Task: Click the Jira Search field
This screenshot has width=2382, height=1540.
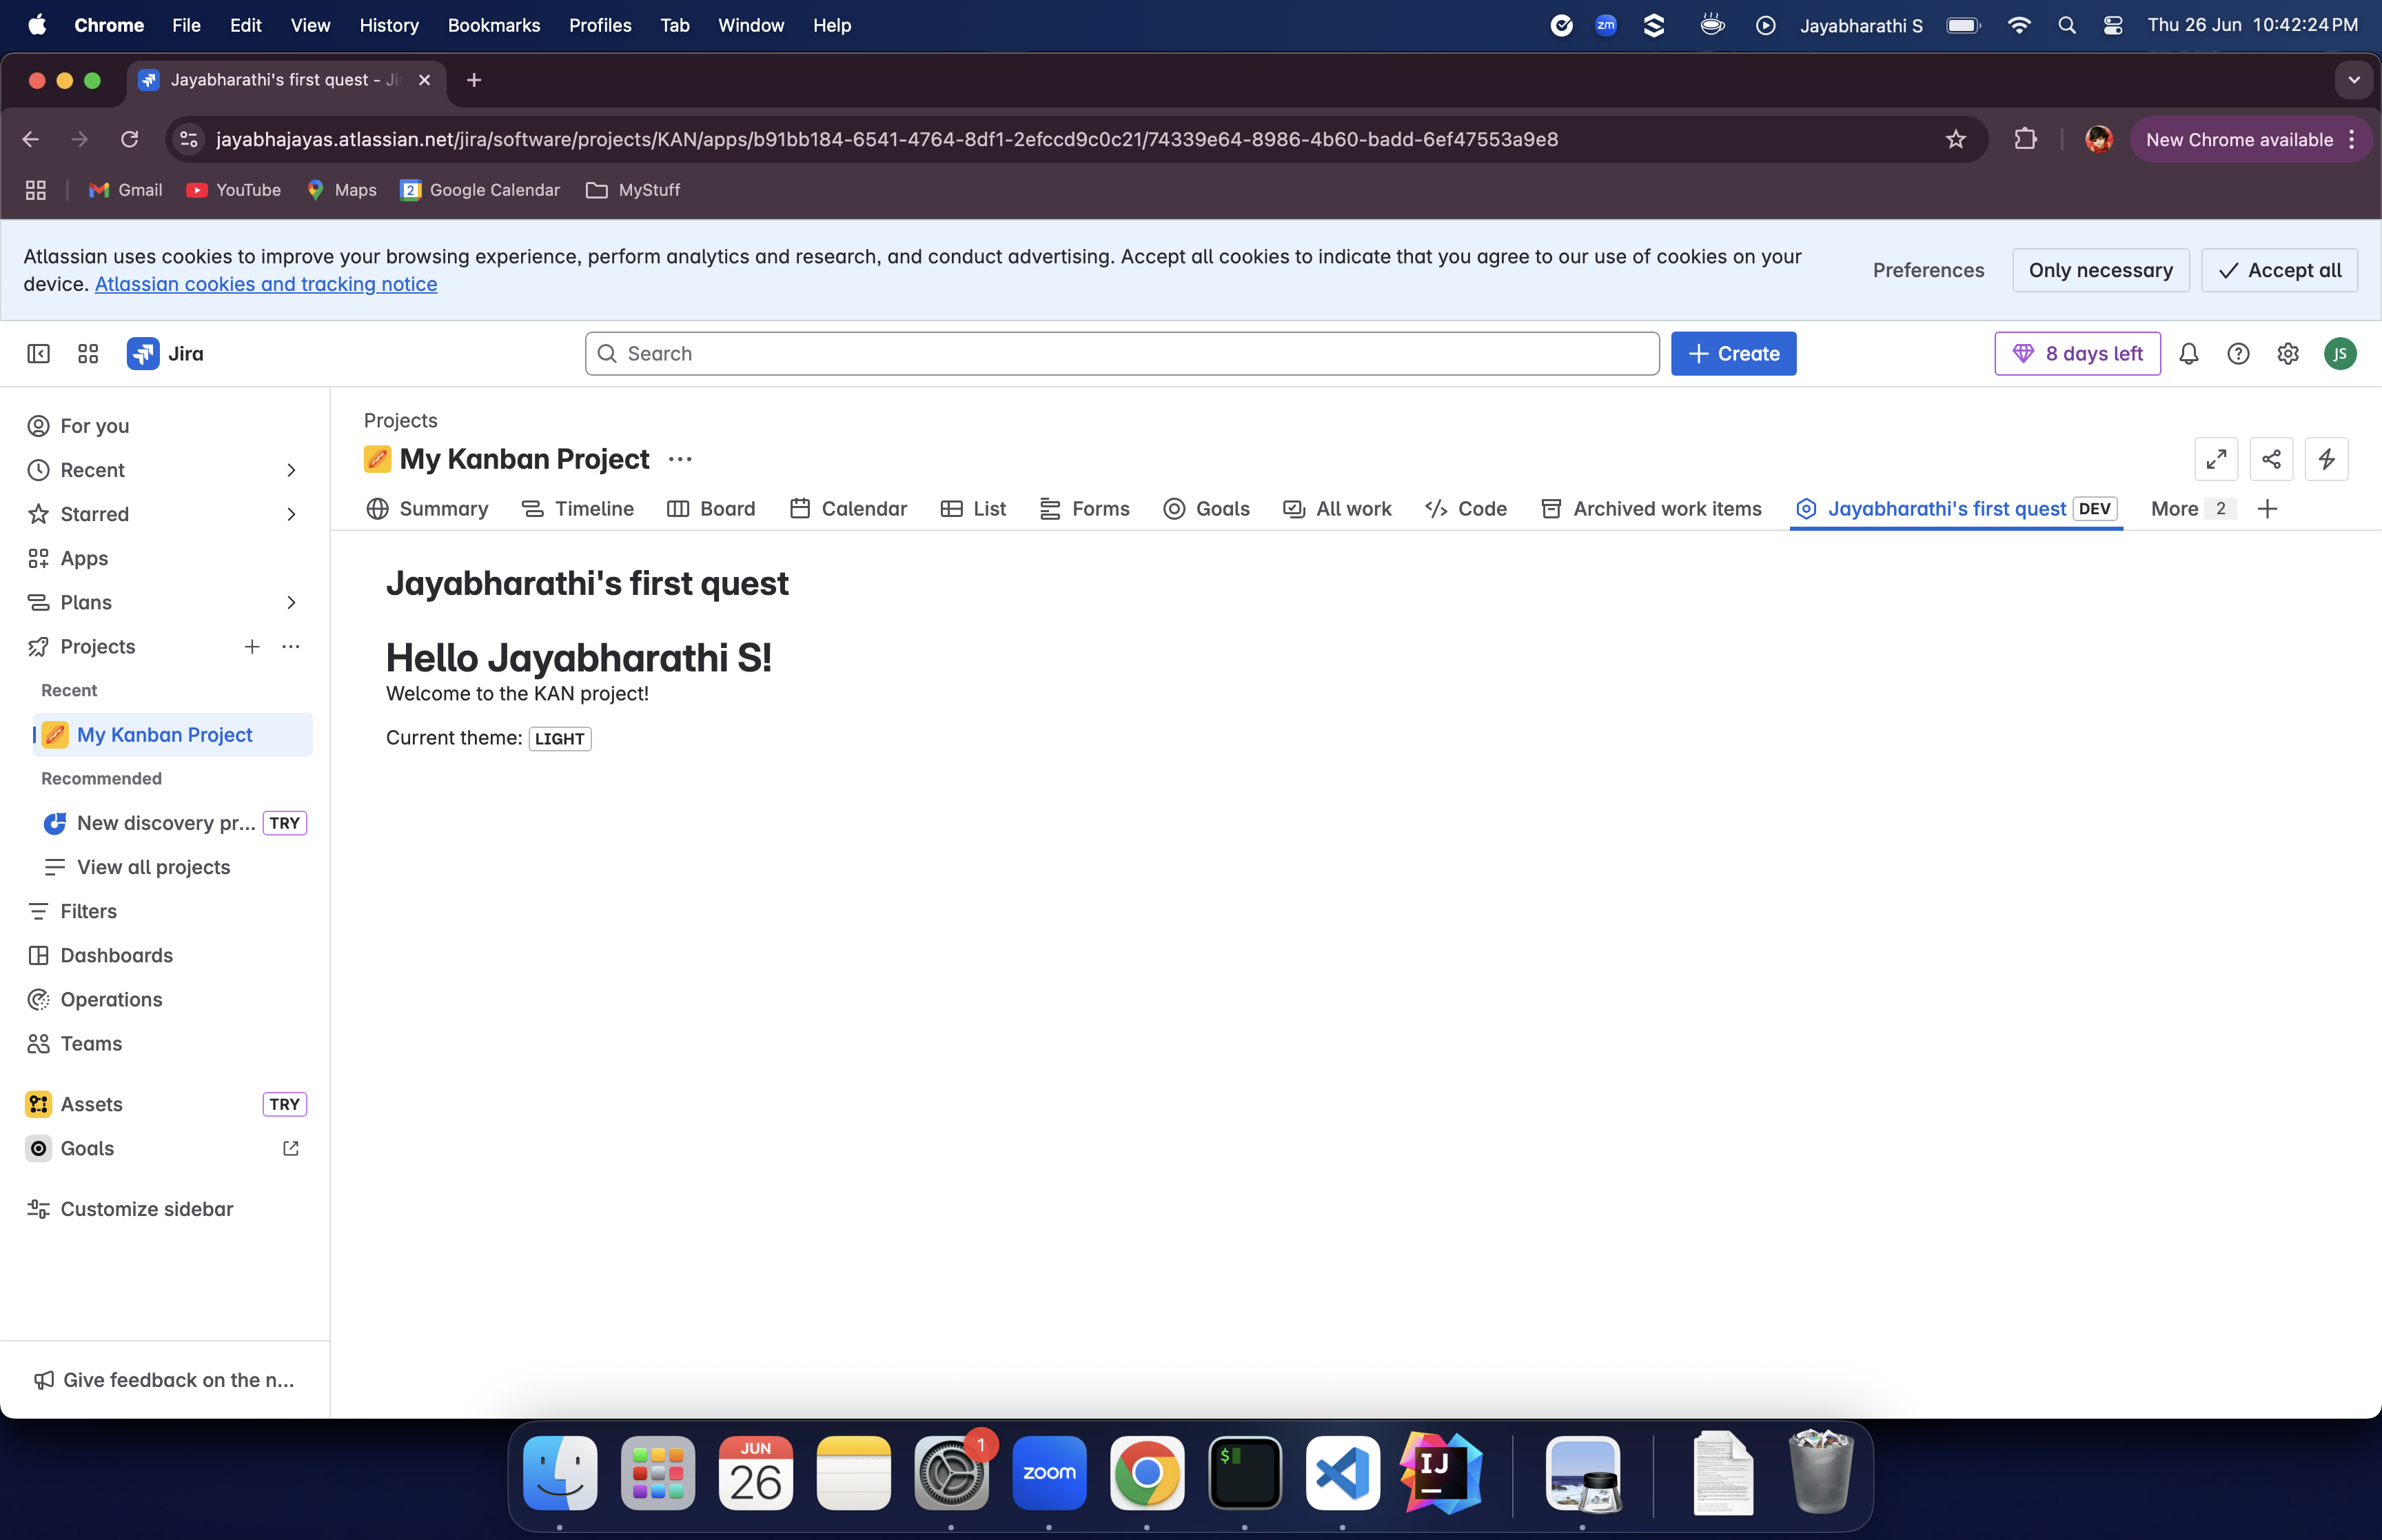Action: click(x=1121, y=354)
